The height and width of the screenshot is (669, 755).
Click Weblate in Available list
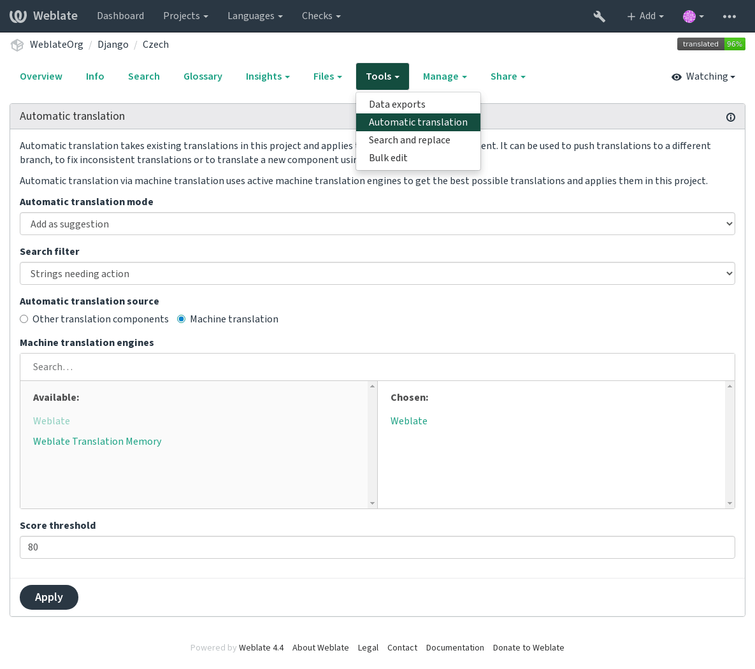click(x=52, y=421)
